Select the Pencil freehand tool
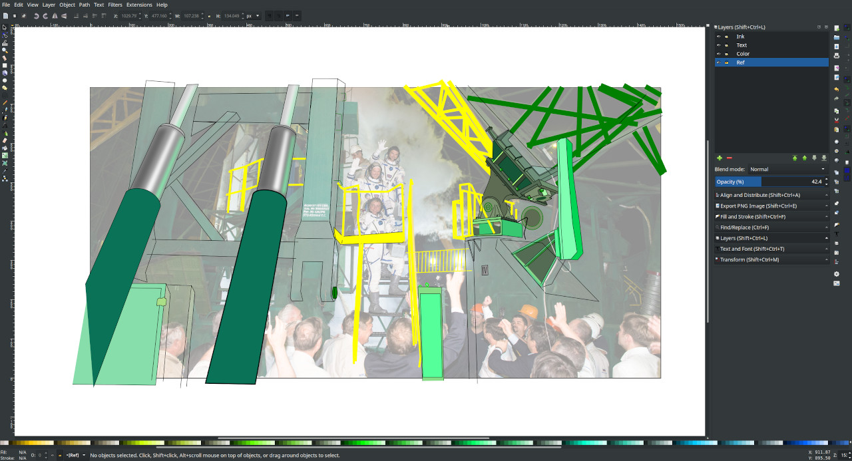Viewport: 852px width, 461px height. pos(5,103)
